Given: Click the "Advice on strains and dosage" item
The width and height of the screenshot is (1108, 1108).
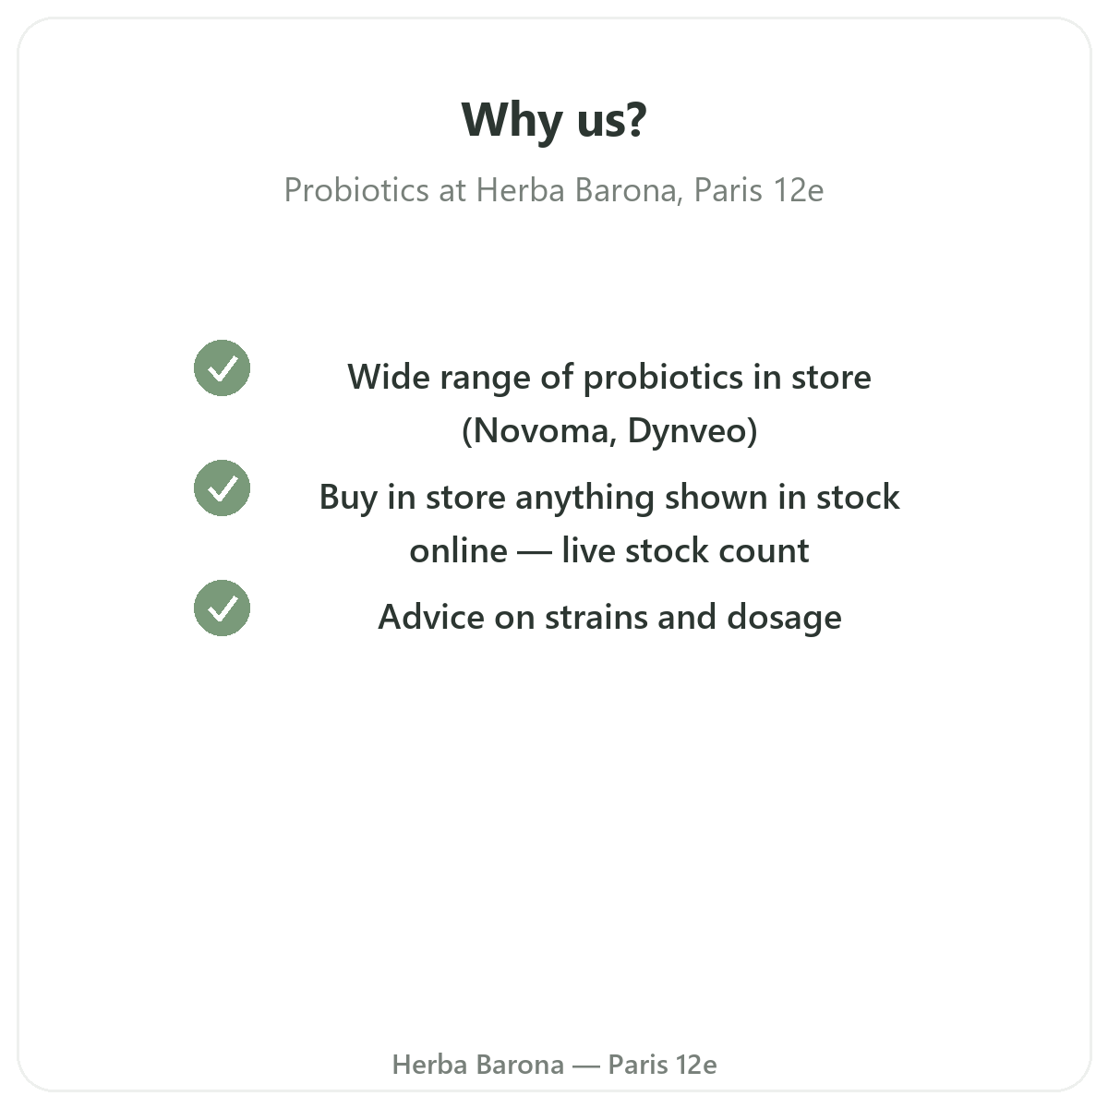Looking at the screenshot, I should click(x=609, y=617).
